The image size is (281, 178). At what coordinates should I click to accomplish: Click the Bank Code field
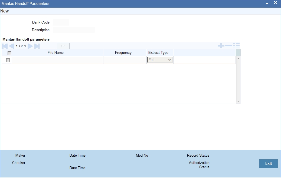61,22
